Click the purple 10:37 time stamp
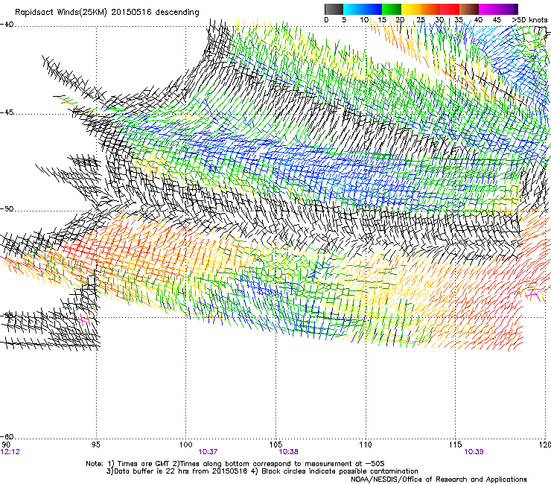 208,452
